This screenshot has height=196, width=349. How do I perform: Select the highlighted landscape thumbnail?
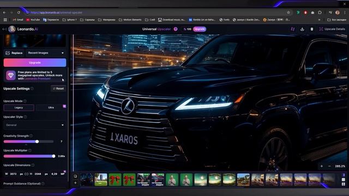pos(243,180)
